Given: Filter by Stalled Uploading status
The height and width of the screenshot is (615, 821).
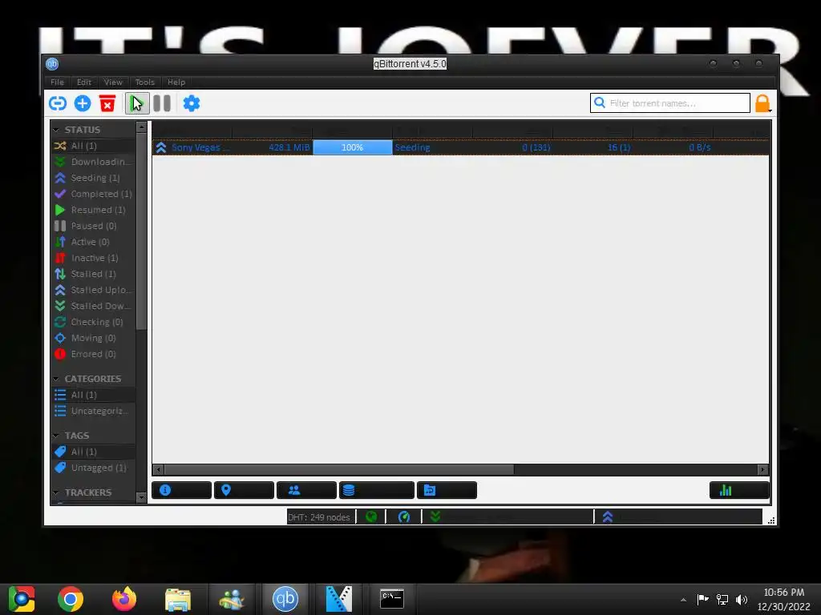Looking at the screenshot, I should point(93,290).
